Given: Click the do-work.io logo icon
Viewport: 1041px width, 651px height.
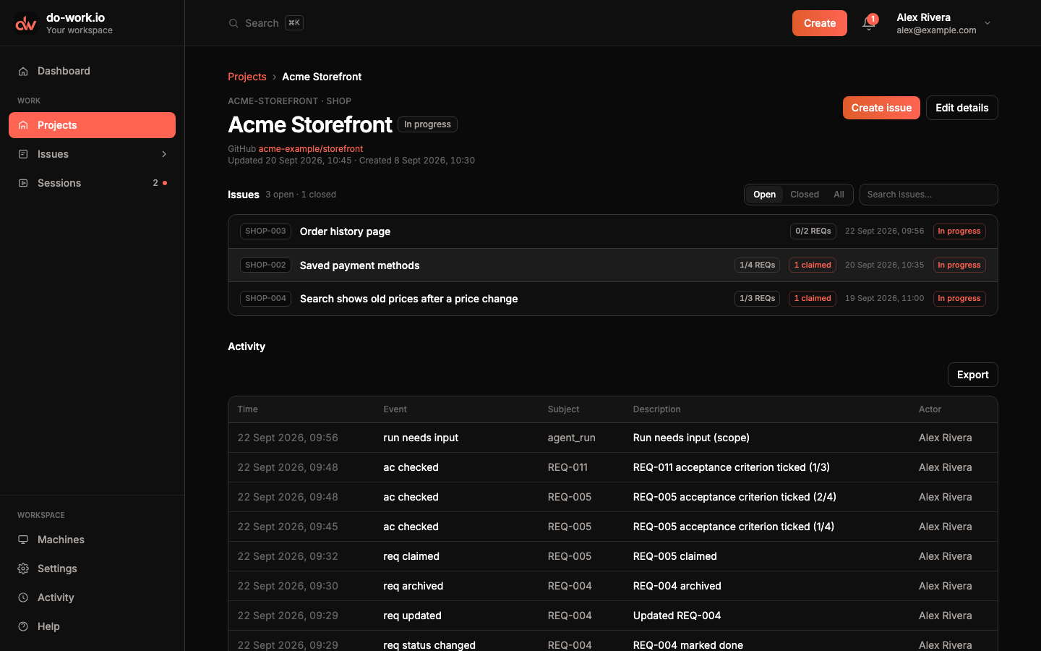Looking at the screenshot, I should 26,23.
